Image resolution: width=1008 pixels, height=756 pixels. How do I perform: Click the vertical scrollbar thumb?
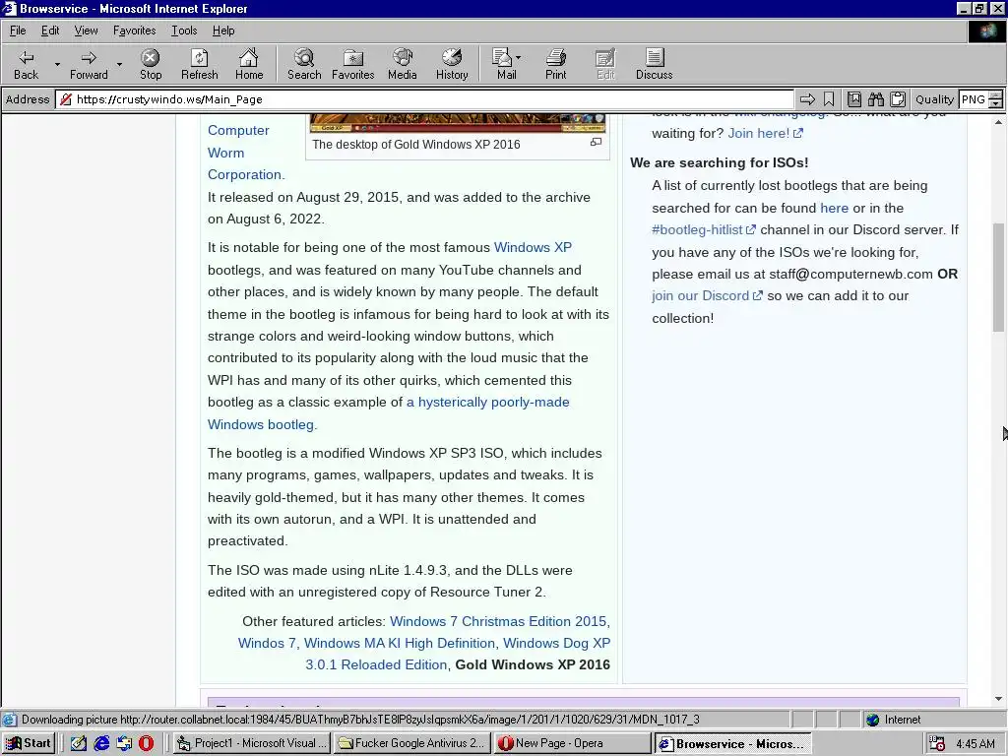(x=998, y=277)
